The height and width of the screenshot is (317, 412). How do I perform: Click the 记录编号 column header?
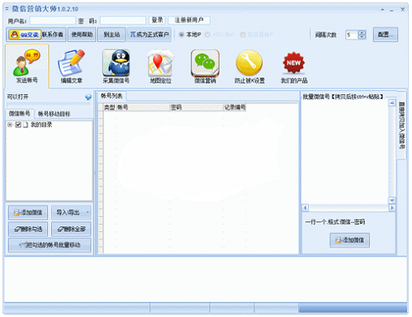[x=234, y=107]
